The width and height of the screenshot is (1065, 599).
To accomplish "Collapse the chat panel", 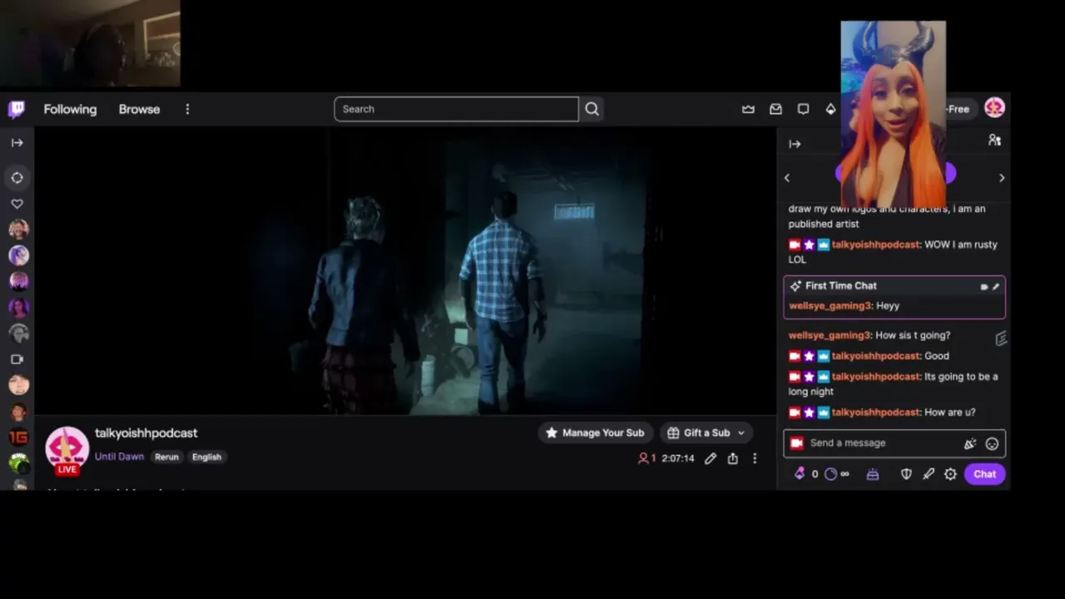I will point(795,144).
